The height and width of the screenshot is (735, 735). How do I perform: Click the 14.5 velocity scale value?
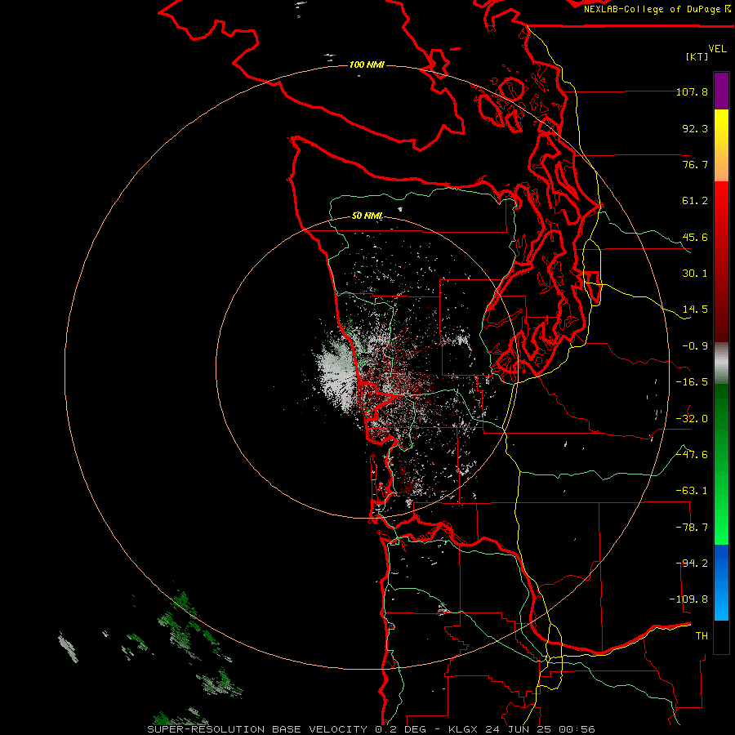tap(695, 310)
